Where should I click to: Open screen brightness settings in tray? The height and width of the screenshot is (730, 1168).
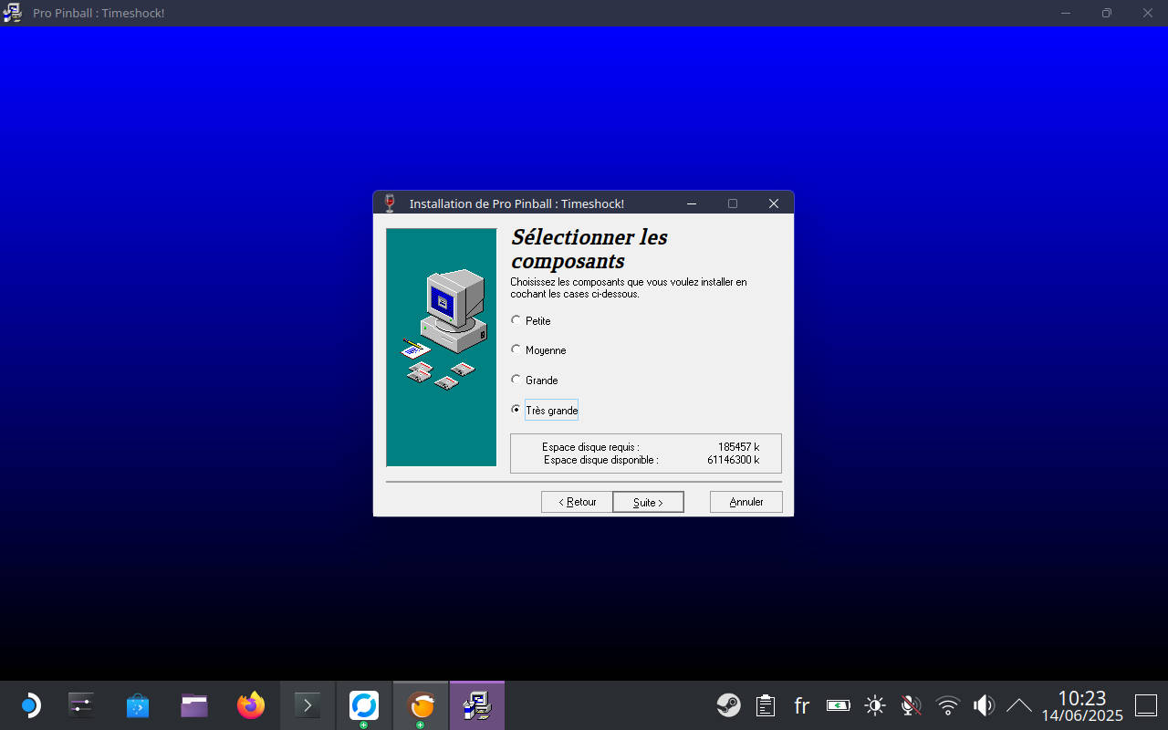click(x=875, y=705)
